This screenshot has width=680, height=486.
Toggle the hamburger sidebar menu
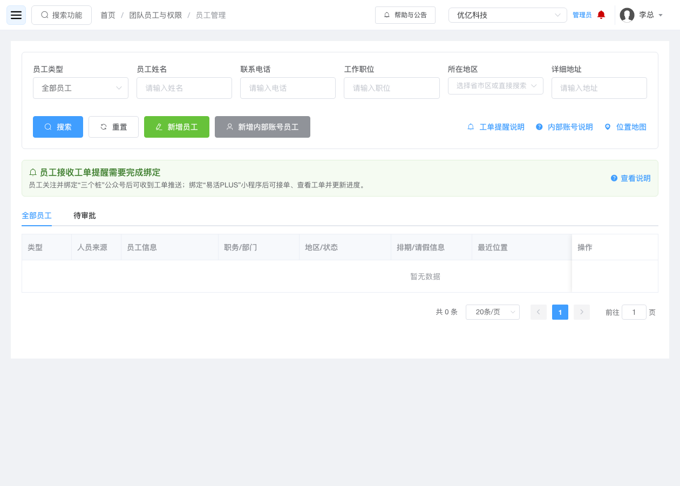click(16, 15)
